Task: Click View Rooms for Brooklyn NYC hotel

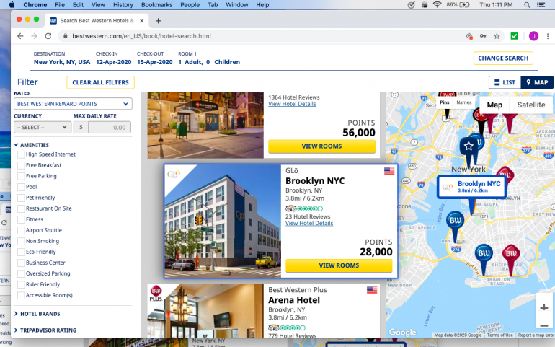Action: 339,265
